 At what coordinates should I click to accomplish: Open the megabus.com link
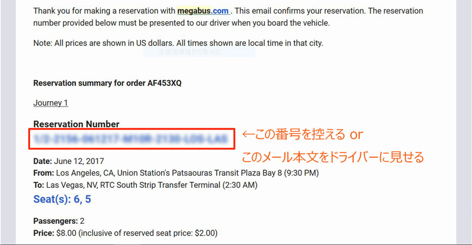pyautogui.click(x=203, y=11)
